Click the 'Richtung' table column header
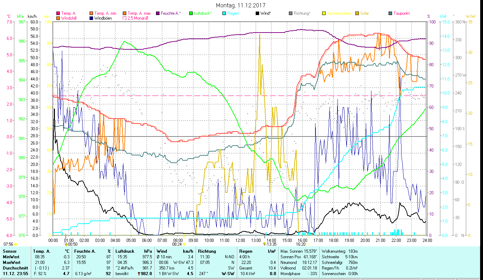The height and width of the screenshot is (280, 483). 207,251
